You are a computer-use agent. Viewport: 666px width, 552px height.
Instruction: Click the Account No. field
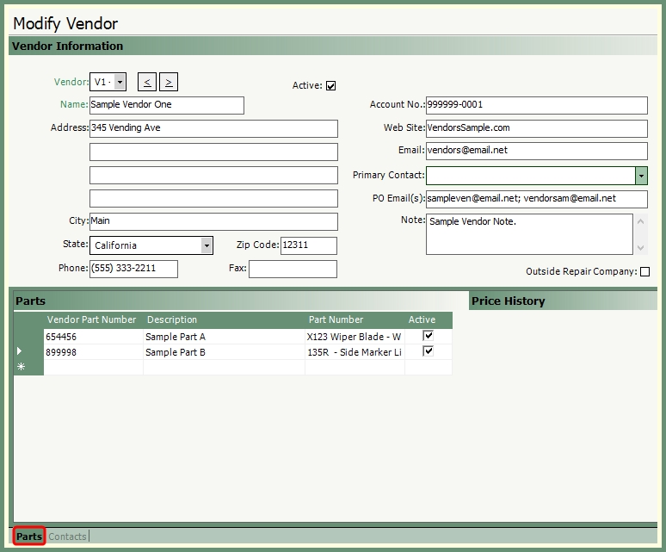click(x=536, y=105)
